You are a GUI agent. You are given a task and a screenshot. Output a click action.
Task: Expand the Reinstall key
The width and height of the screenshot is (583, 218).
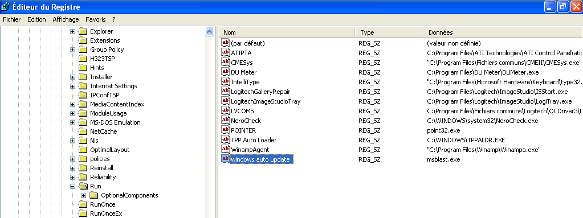72,168
